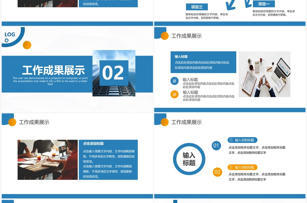The height and width of the screenshot is (203, 307).
Task: Select the skyscraper photo behind the 02 box
Action: click(114, 73)
